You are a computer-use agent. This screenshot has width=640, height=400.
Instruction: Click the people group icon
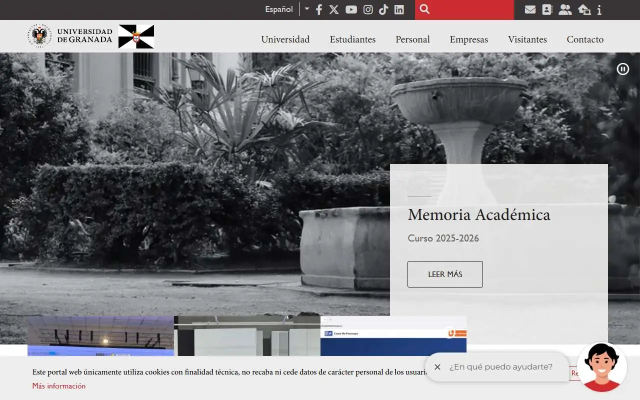[x=565, y=9]
